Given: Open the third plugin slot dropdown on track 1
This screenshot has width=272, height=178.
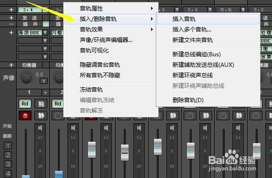Looking at the screenshot, I should pyautogui.click(x=45, y=49).
